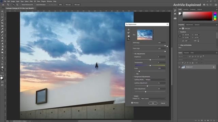Click OK in Sky Replacement dialog
This screenshot has width=218, height=122.
coord(153,103)
